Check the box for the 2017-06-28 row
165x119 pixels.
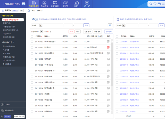pos(32,65)
